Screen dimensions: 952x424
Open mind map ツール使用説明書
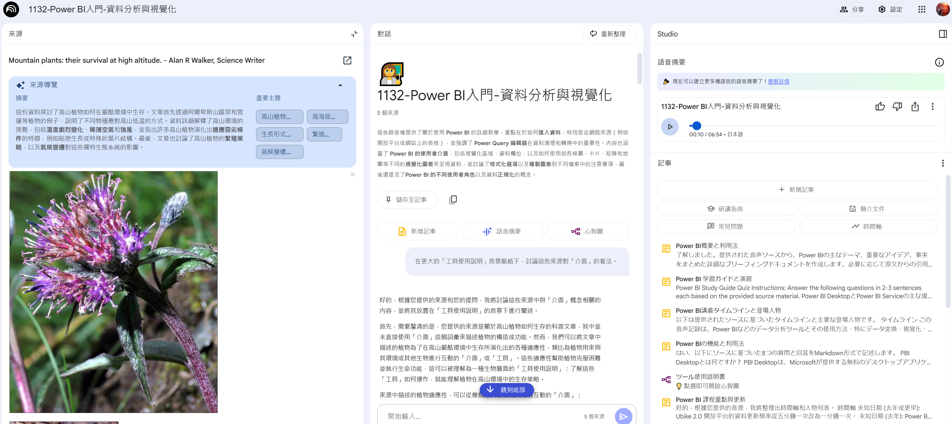[x=797, y=381]
